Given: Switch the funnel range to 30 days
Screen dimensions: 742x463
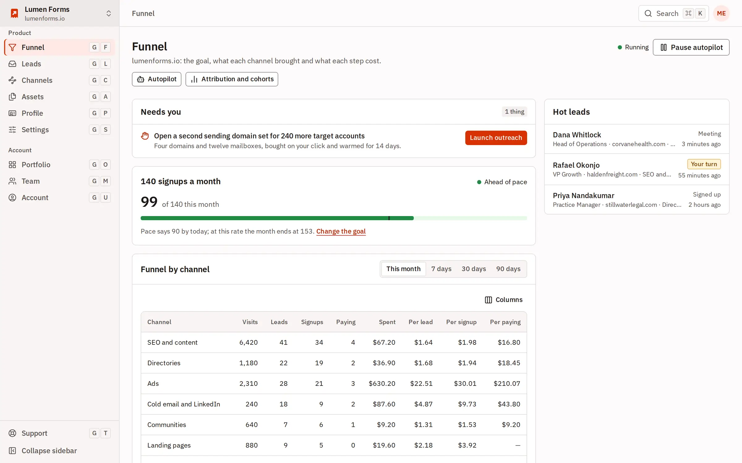Looking at the screenshot, I should [474, 269].
